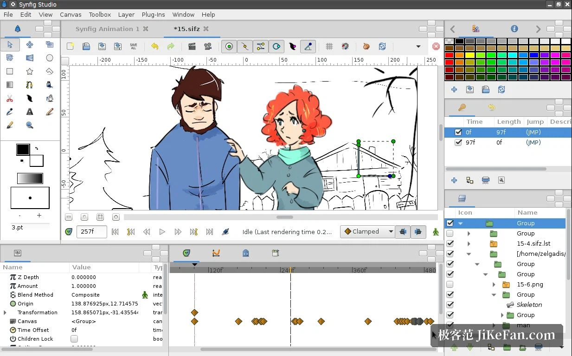Play the animation
The image size is (572, 356).
pos(162,232)
